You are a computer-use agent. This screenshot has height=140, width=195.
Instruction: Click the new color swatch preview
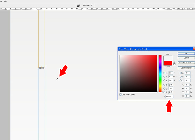tap(168, 58)
